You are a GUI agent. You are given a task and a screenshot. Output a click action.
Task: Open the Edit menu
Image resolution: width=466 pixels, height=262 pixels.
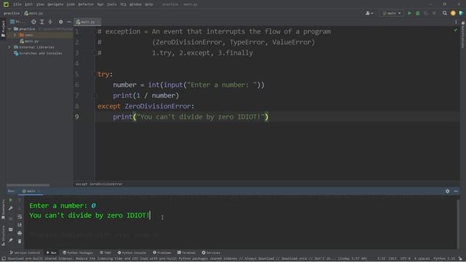(28, 4)
